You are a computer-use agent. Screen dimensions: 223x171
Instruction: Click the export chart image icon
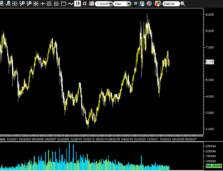click(x=157, y=4)
